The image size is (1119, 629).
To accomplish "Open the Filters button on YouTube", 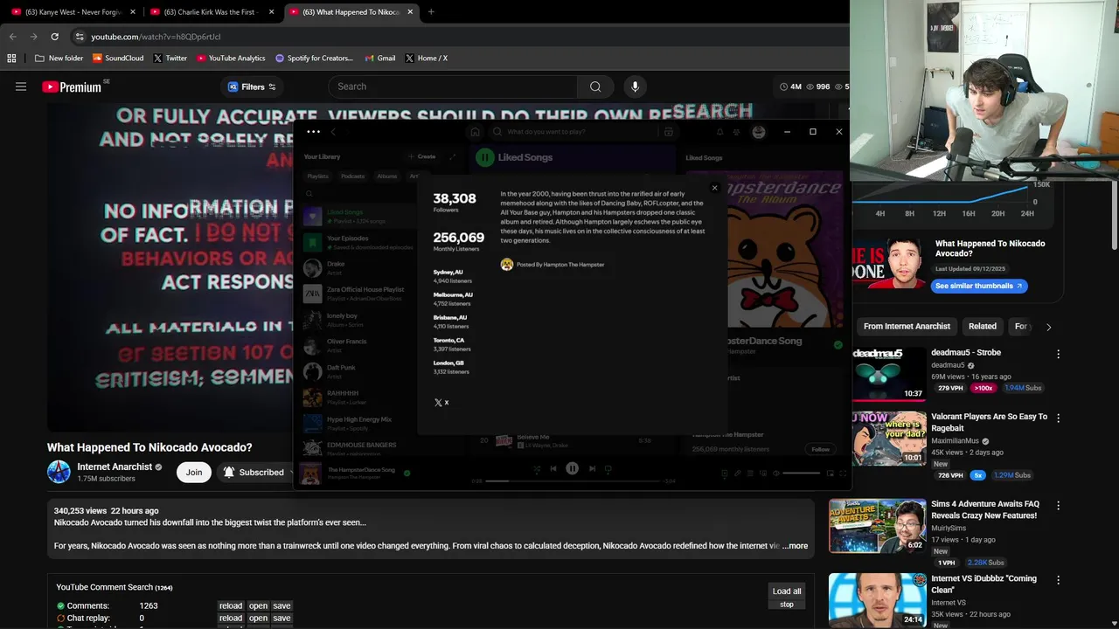I will [252, 86].
